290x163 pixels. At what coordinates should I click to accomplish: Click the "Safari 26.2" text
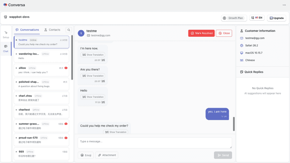pos(251,45)
